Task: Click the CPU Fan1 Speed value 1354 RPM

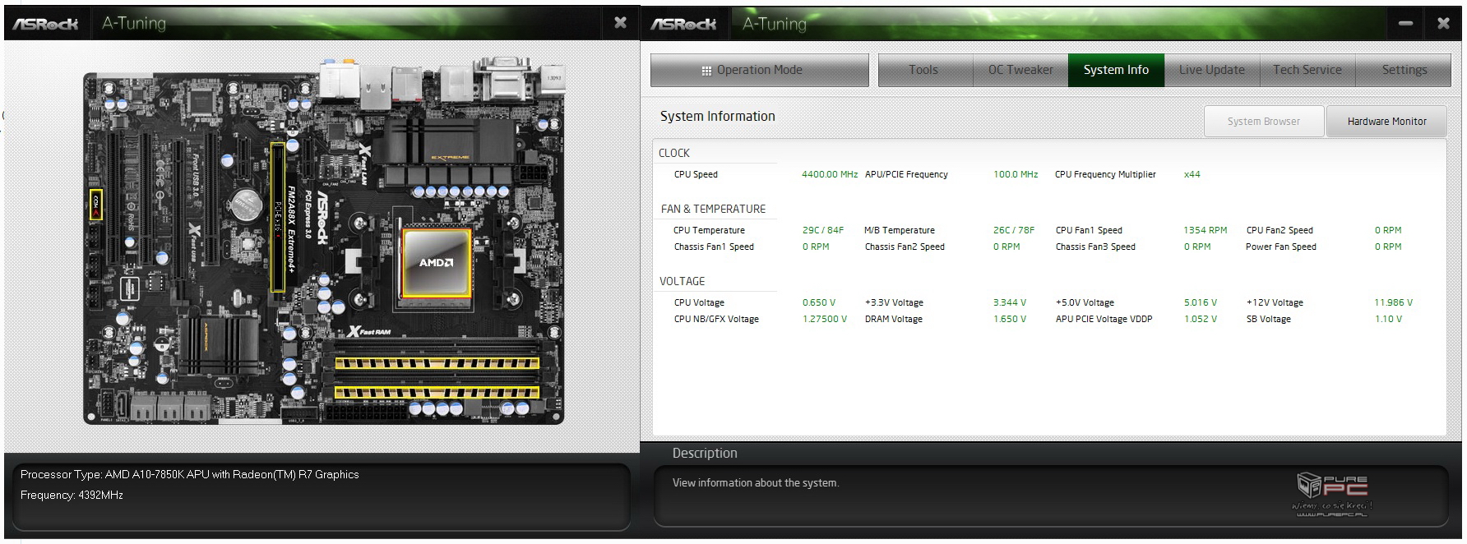Action: pyautogui.click(x=1206, y=230)
